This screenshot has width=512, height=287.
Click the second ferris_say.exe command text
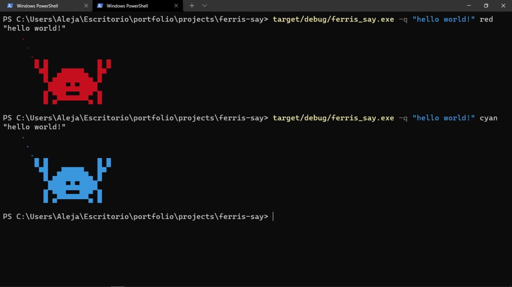(x=333, y=118)
